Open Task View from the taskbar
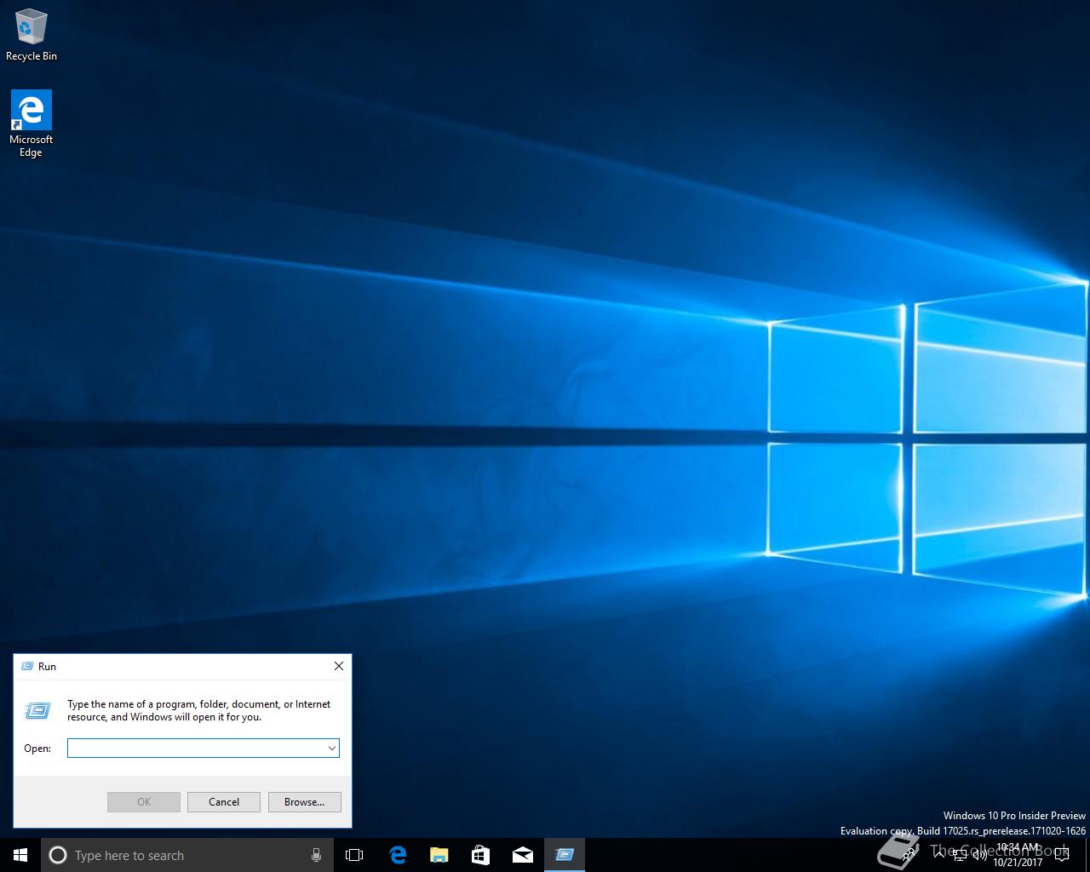 [x=354, y=855]
